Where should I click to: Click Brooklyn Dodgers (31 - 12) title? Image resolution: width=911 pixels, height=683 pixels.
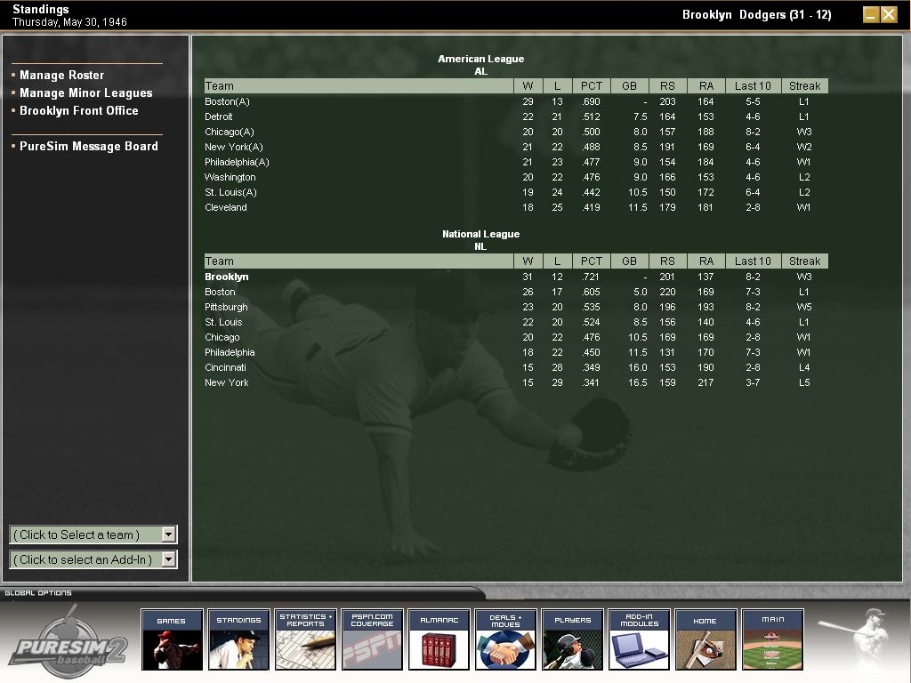tap(756, 14)
